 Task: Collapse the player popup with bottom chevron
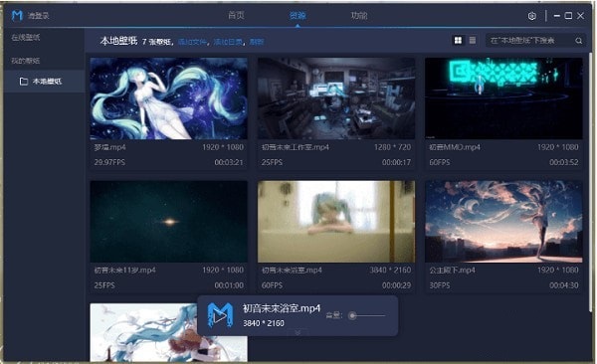pyautogui.click(x=298, y=332)
